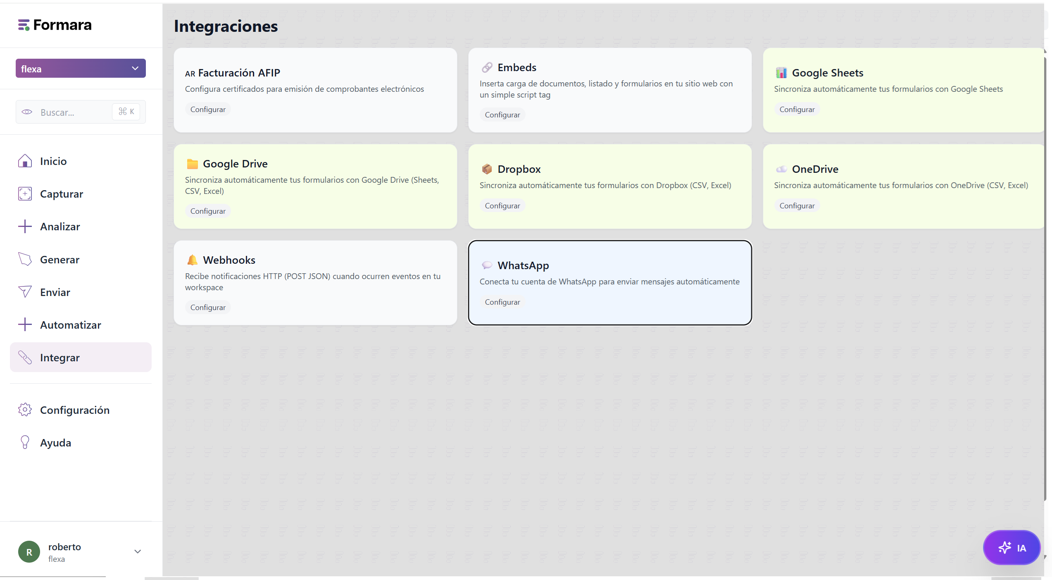
Task: Configure the Google Drive integration
Action: tap(208, 211)
